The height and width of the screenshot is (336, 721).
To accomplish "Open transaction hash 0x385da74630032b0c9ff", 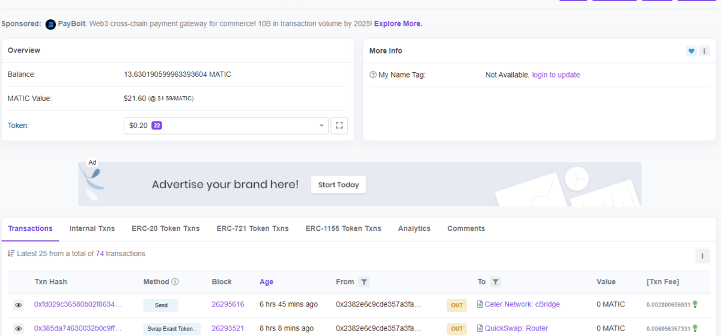I will (x=78, y=328).
